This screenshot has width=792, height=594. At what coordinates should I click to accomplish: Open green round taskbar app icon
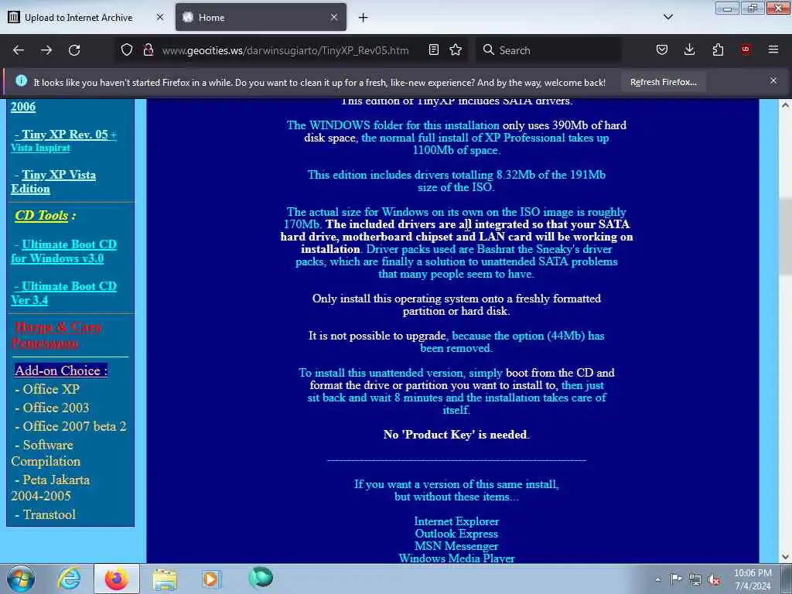261,577
